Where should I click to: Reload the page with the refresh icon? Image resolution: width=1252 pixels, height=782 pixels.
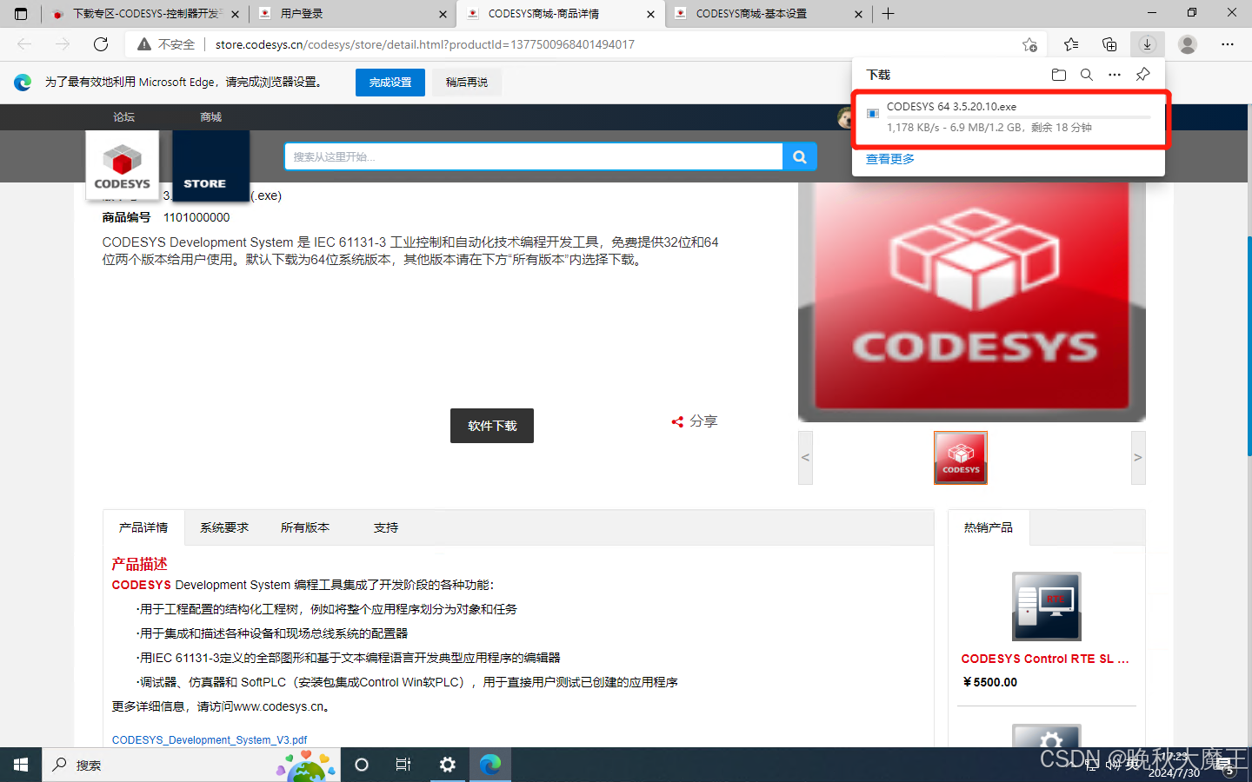click(101, 44)
